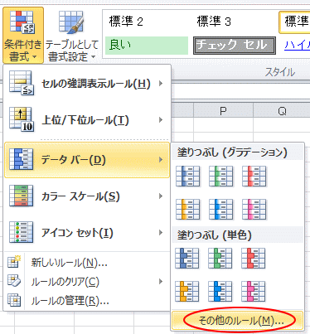Click the セルの強調表示ルール icon
This screenshot has height=334, width=310.
click(x=22, y=83)
